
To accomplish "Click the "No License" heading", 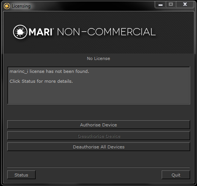I will (x=98, y=58).
